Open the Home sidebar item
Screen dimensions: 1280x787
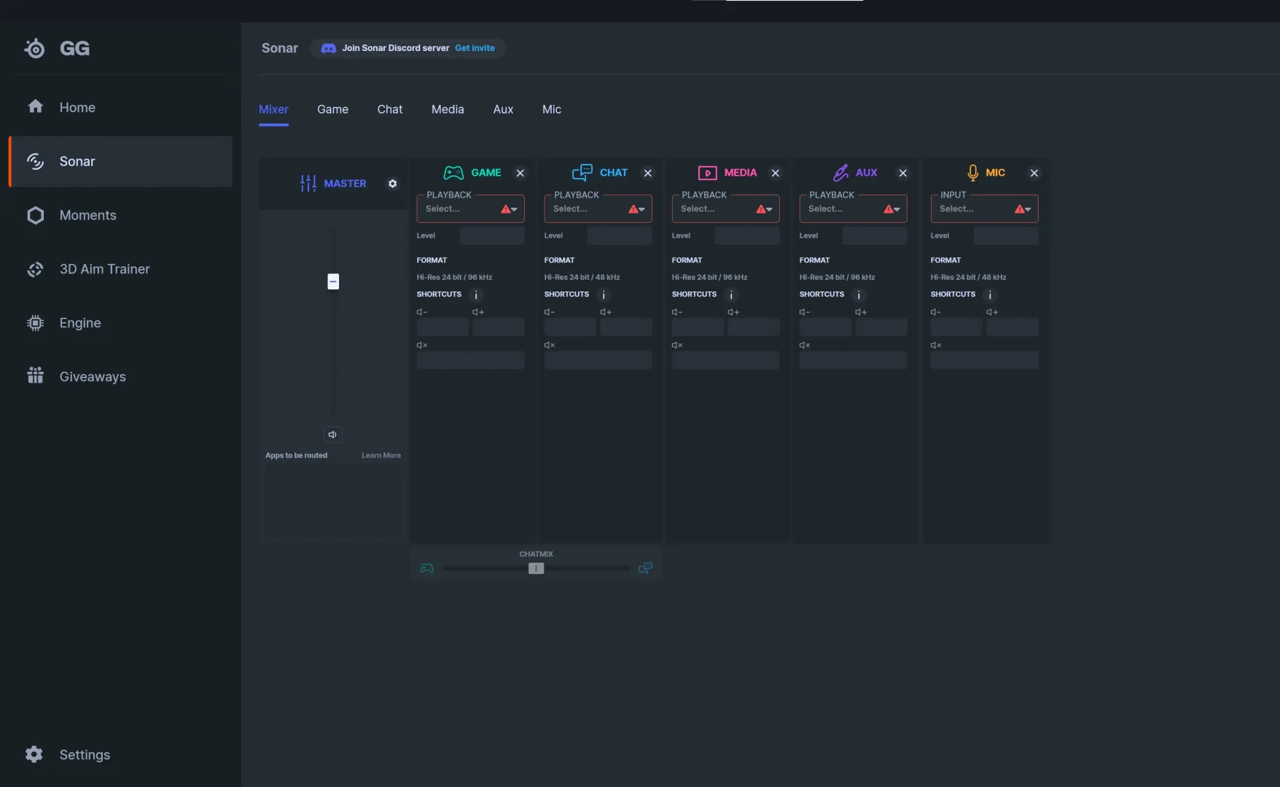120,107
